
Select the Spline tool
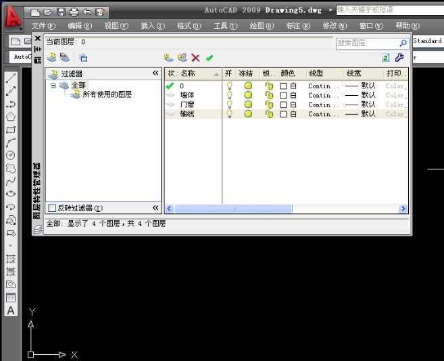(11, 182)
